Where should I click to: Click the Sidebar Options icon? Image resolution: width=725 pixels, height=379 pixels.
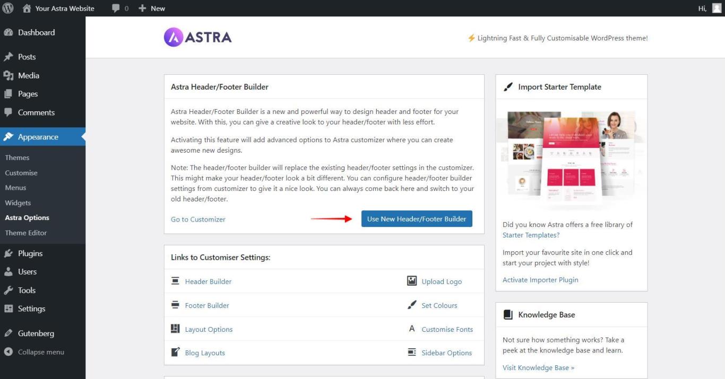[412, 352]
